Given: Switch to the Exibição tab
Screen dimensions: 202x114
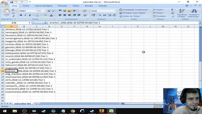Looking at the screenshot, I should (103, 6).
